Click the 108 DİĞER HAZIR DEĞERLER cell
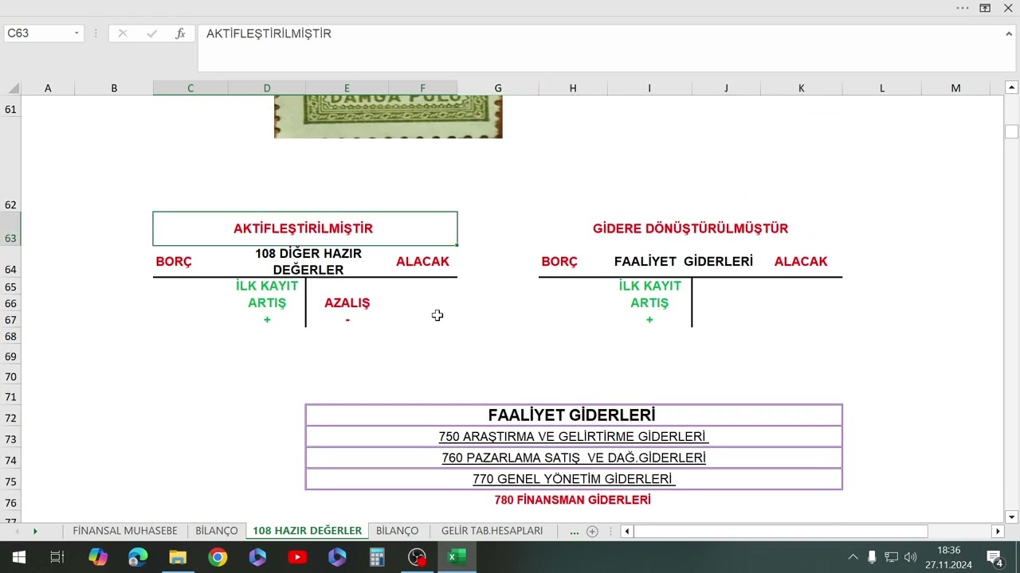1020x573 pixels. (308, 262)
